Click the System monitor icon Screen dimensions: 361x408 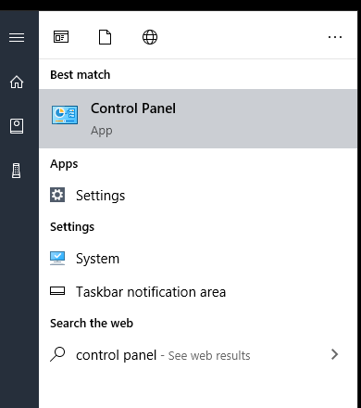pyautogui.click(x=57, y=259)
